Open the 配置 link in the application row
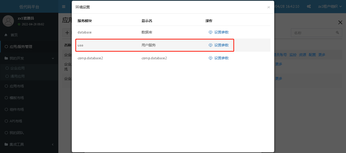 (312, 55)
